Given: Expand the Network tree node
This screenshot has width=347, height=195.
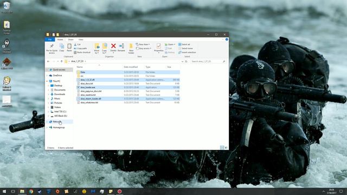Looking at the screenshot, I should 47,122.
